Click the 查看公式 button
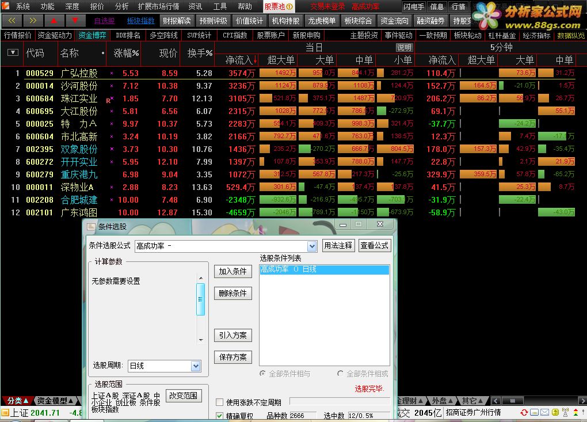587x422 pixels. point(375,246)
